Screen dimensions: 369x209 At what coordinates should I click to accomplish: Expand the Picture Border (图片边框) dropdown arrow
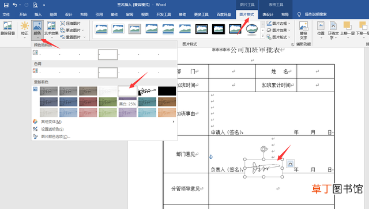tap(289, 24)
